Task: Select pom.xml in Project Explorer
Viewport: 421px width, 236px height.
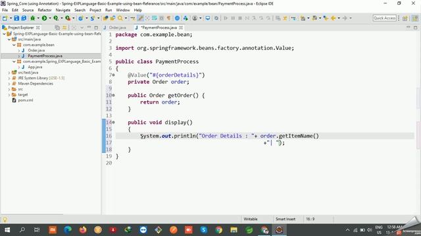Action: click(x=26, y=100)
